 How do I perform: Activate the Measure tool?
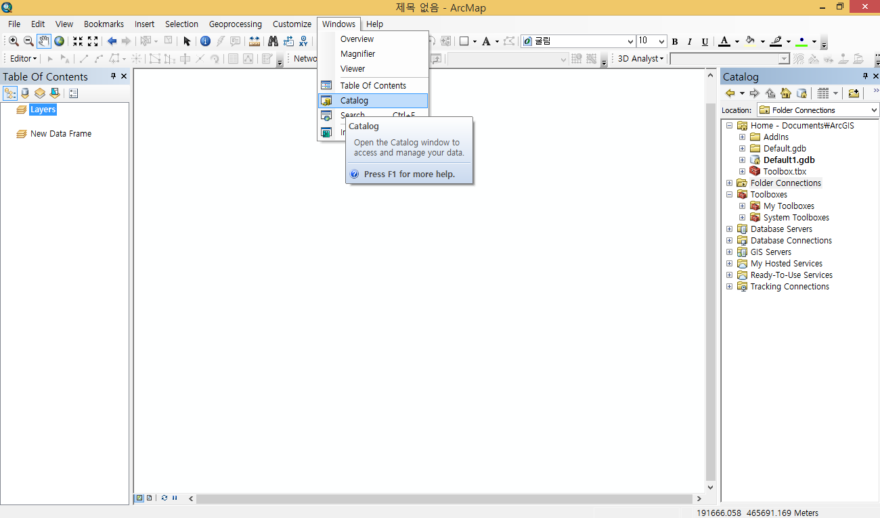[254, 41]
